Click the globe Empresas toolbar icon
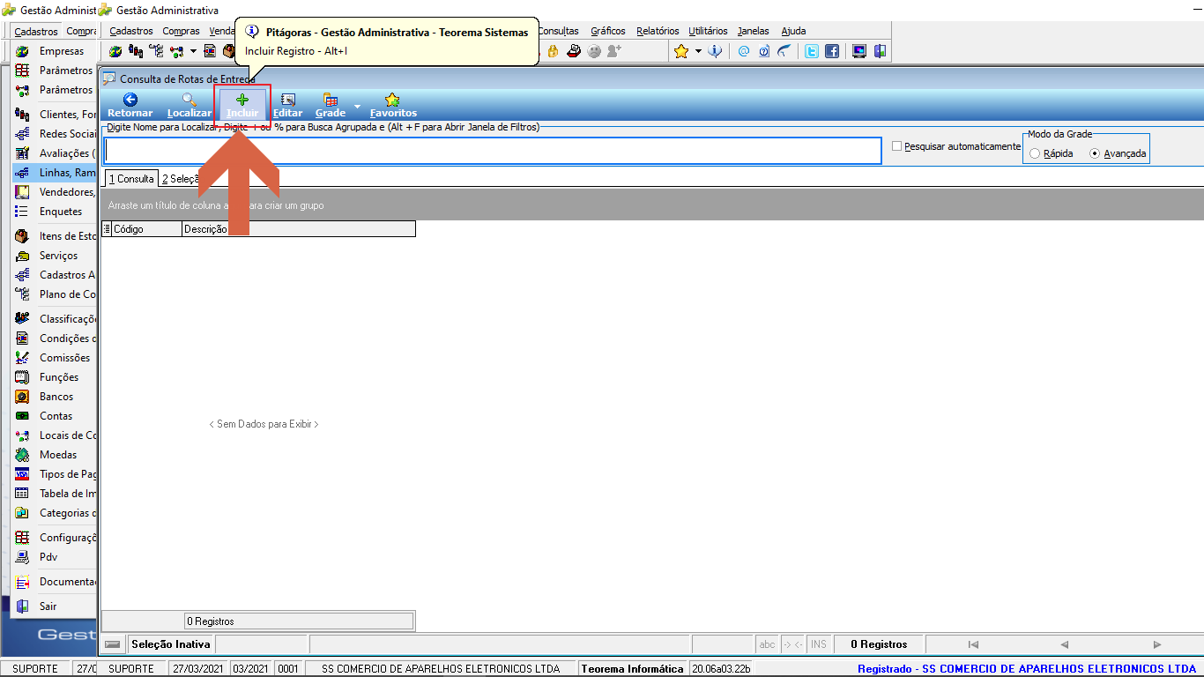The height and width of the screenshot is (677, 1204). click(x=116, y=51)
